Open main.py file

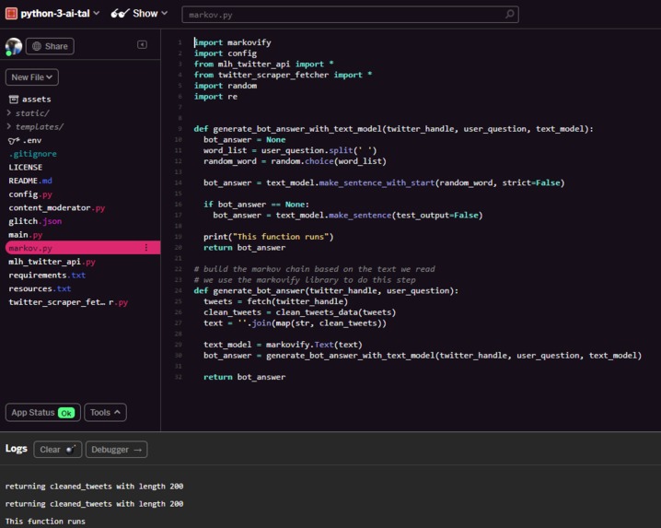coord(25,235)
